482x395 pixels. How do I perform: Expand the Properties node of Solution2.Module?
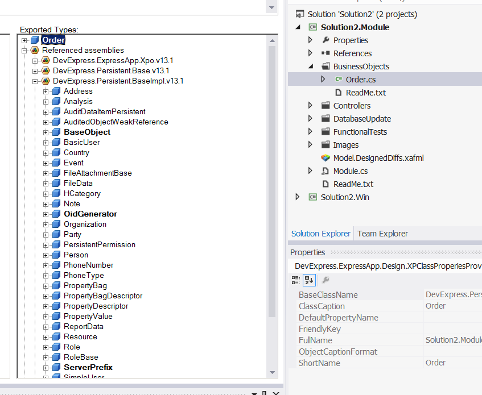(x=309, y=40)
